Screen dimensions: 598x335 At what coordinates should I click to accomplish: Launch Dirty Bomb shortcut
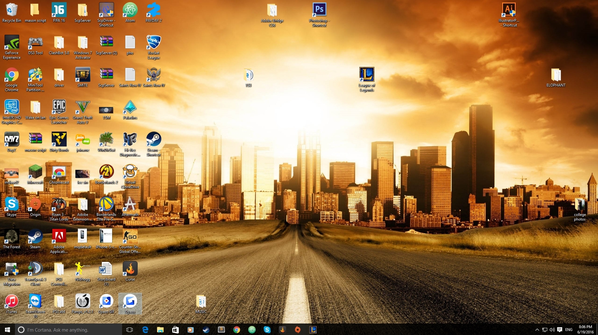pos(59,142)
